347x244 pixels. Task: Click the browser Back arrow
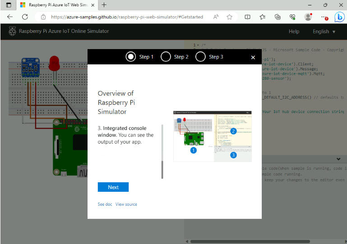[10, 17]
